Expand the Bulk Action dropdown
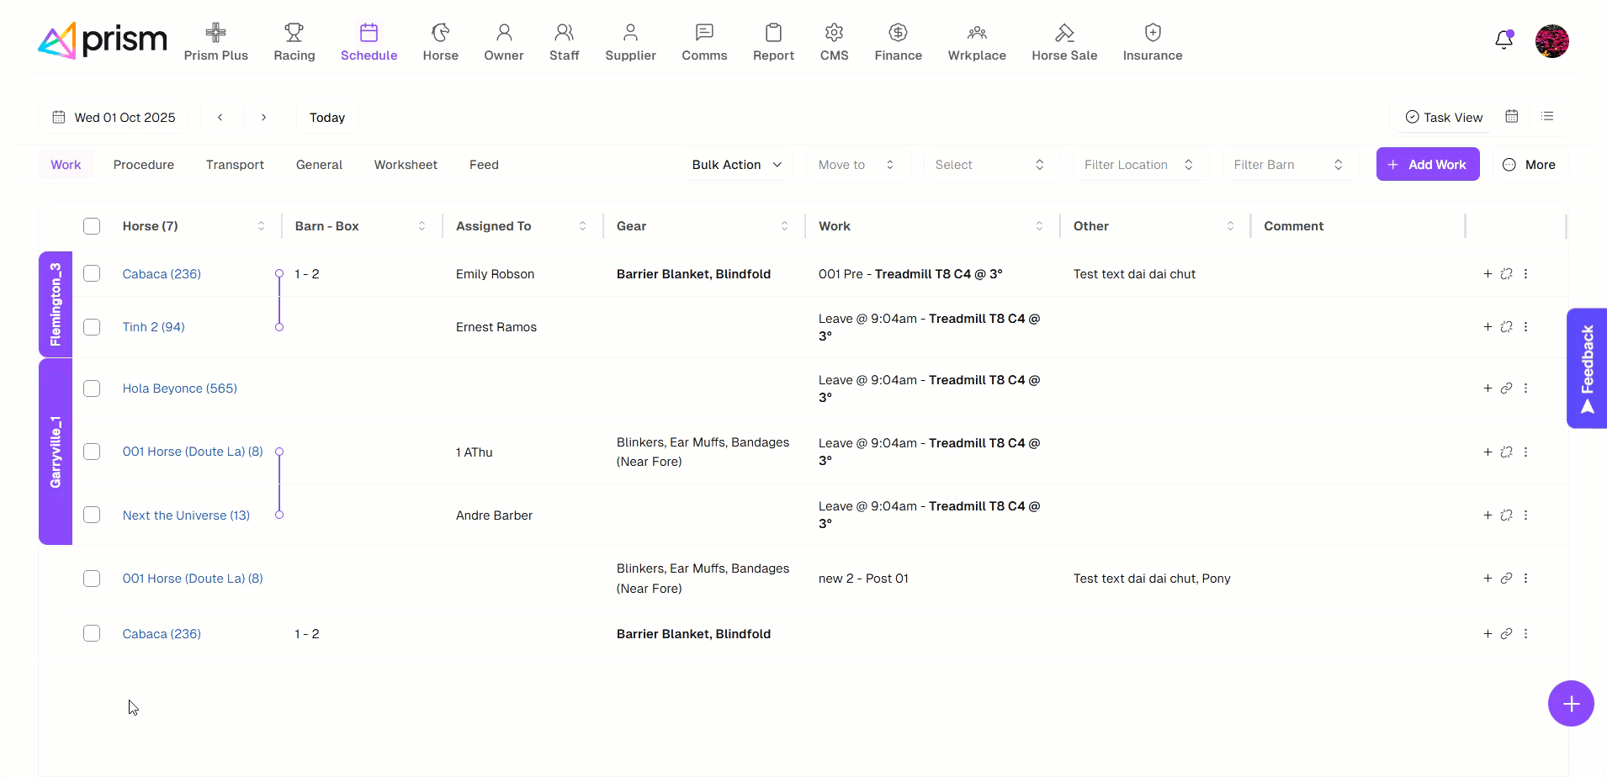The image size is (1607, 777). [x=736, y=165]
